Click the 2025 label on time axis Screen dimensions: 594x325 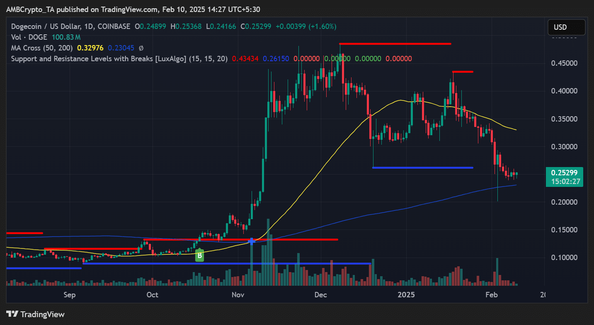[406, 295]
